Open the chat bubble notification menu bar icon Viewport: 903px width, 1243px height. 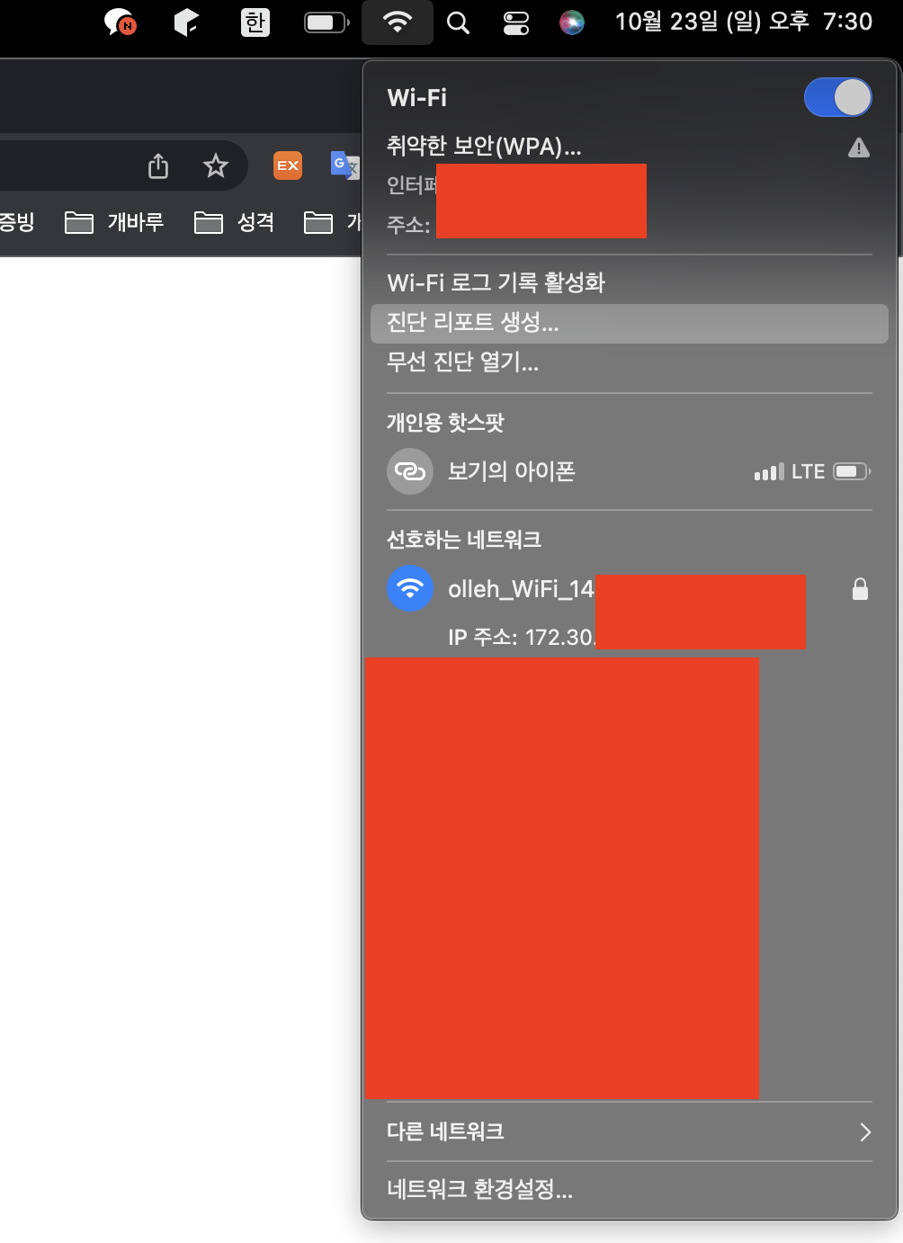click(121, 22)
